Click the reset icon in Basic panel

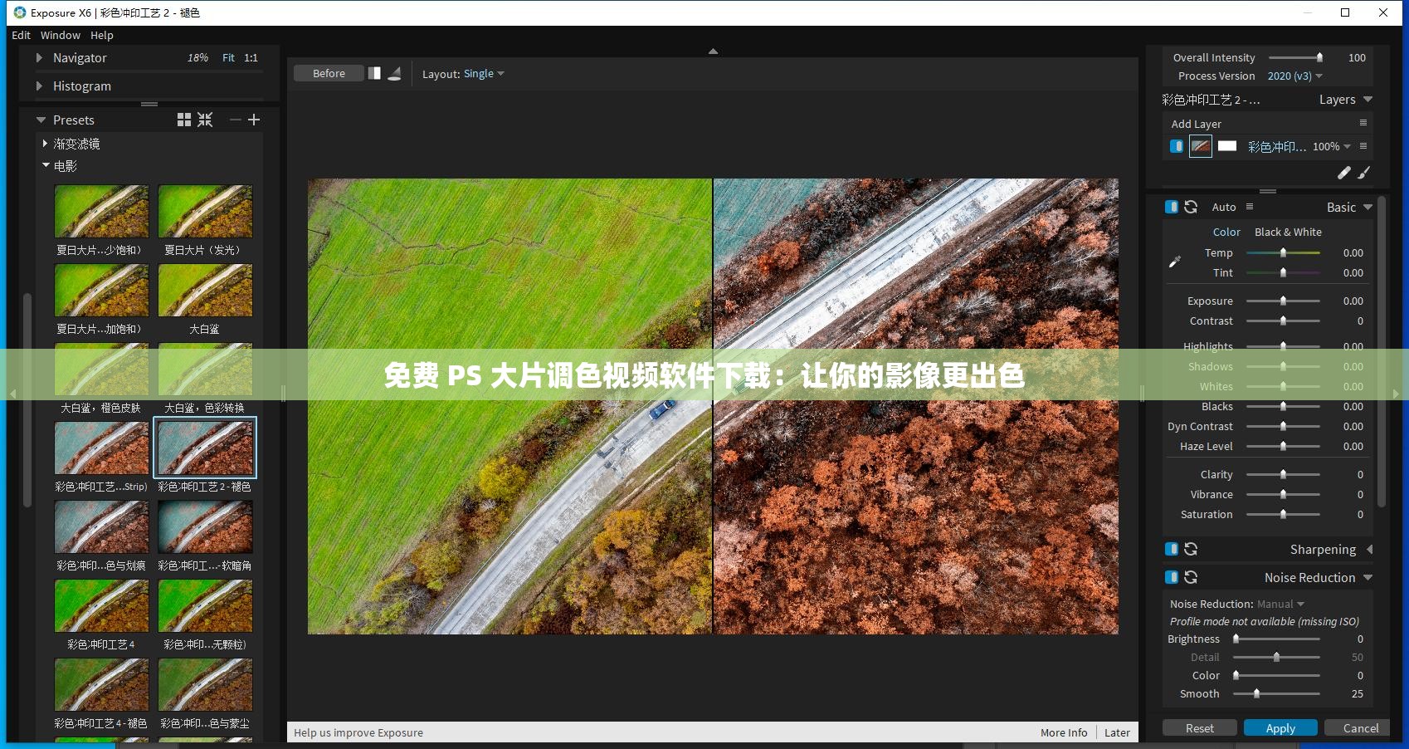(x=1192, y=206)
